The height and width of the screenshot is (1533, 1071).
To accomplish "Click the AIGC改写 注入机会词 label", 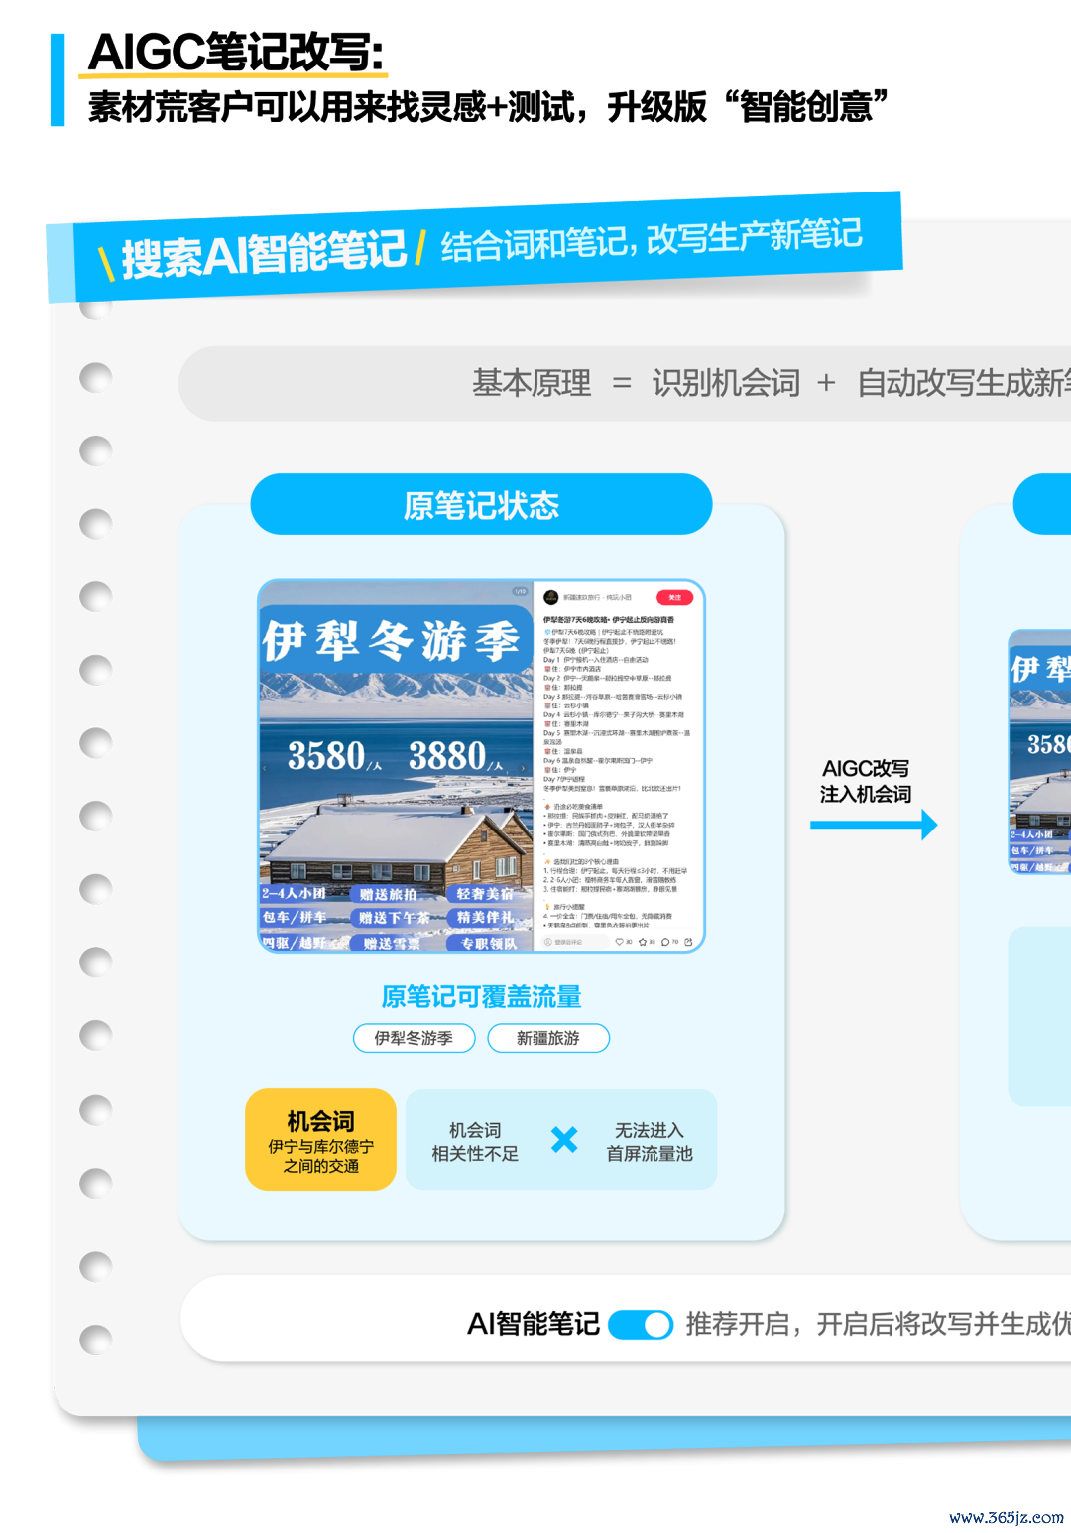I will tap(865, 781).
